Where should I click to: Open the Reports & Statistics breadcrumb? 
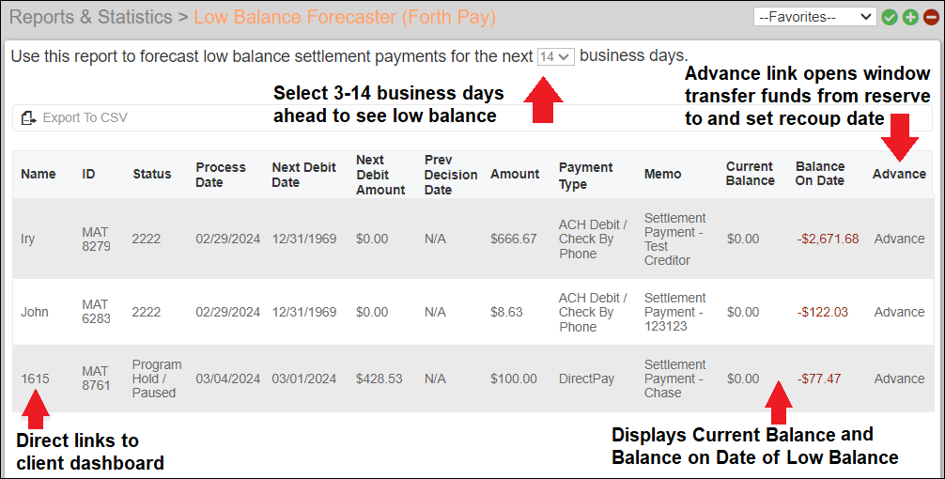tap(91, 17)
